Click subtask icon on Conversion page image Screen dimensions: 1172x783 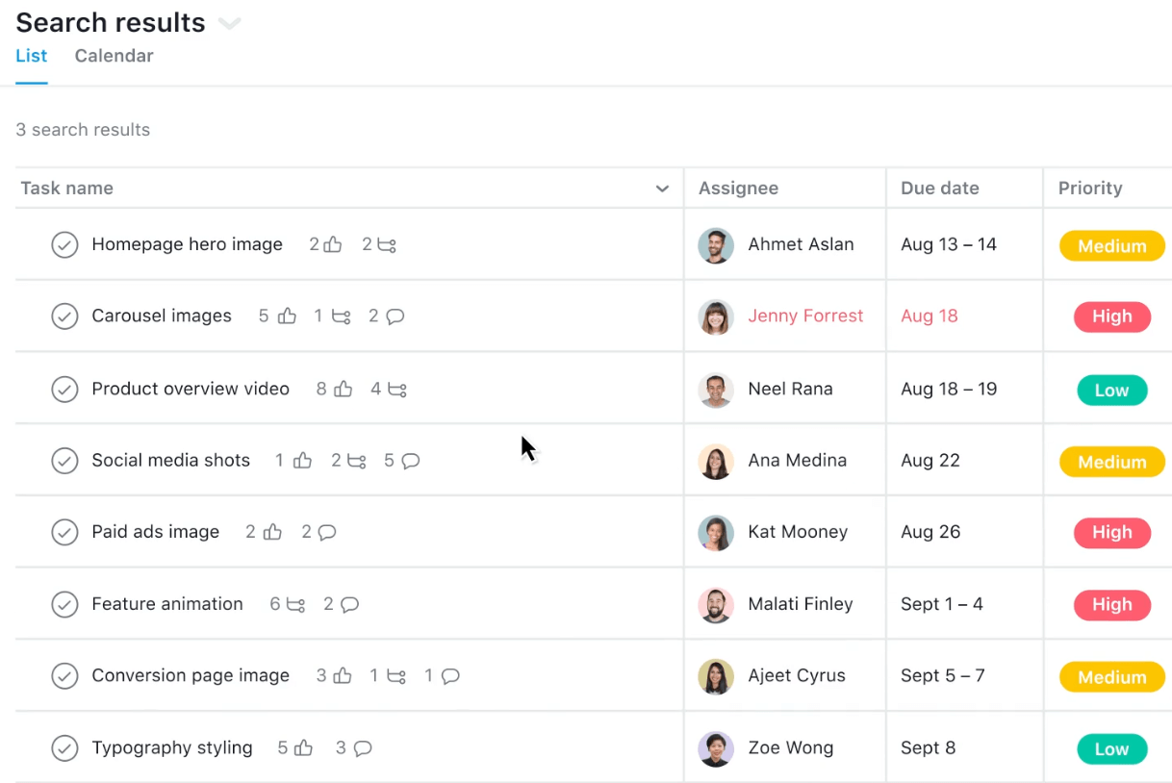395,676
